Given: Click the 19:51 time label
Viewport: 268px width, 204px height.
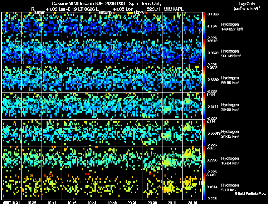Looking at the screenshot, I should click(x=92, y=202).
